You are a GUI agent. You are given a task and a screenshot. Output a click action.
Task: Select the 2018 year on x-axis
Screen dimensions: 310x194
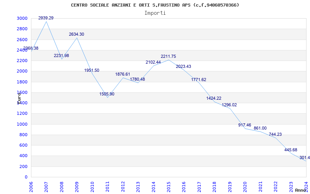pyautogui.click(x=215, y=186)
